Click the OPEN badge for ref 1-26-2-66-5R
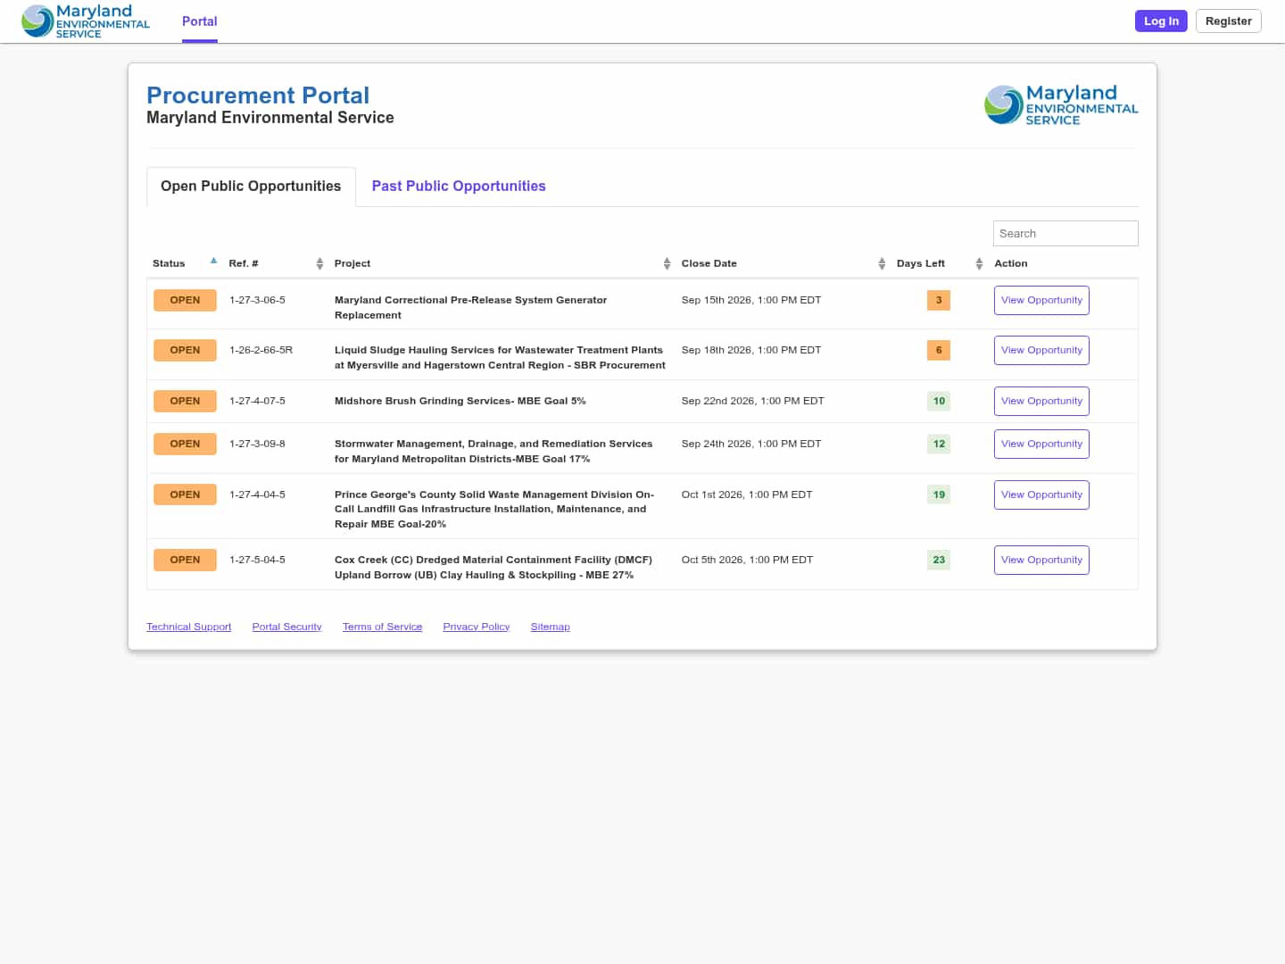 point(185,351)
